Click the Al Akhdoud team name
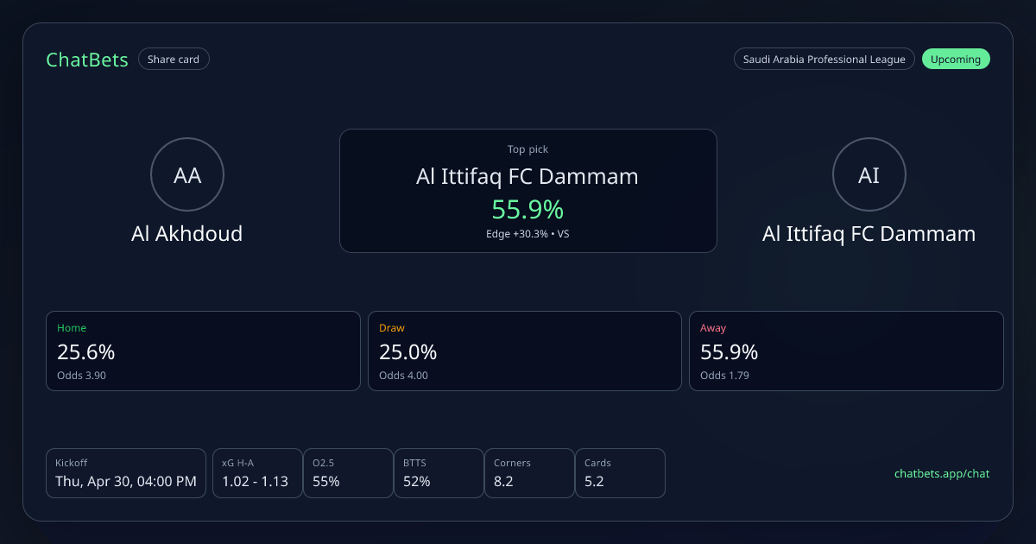The image size is (1036, 544). tap(187, 233)
